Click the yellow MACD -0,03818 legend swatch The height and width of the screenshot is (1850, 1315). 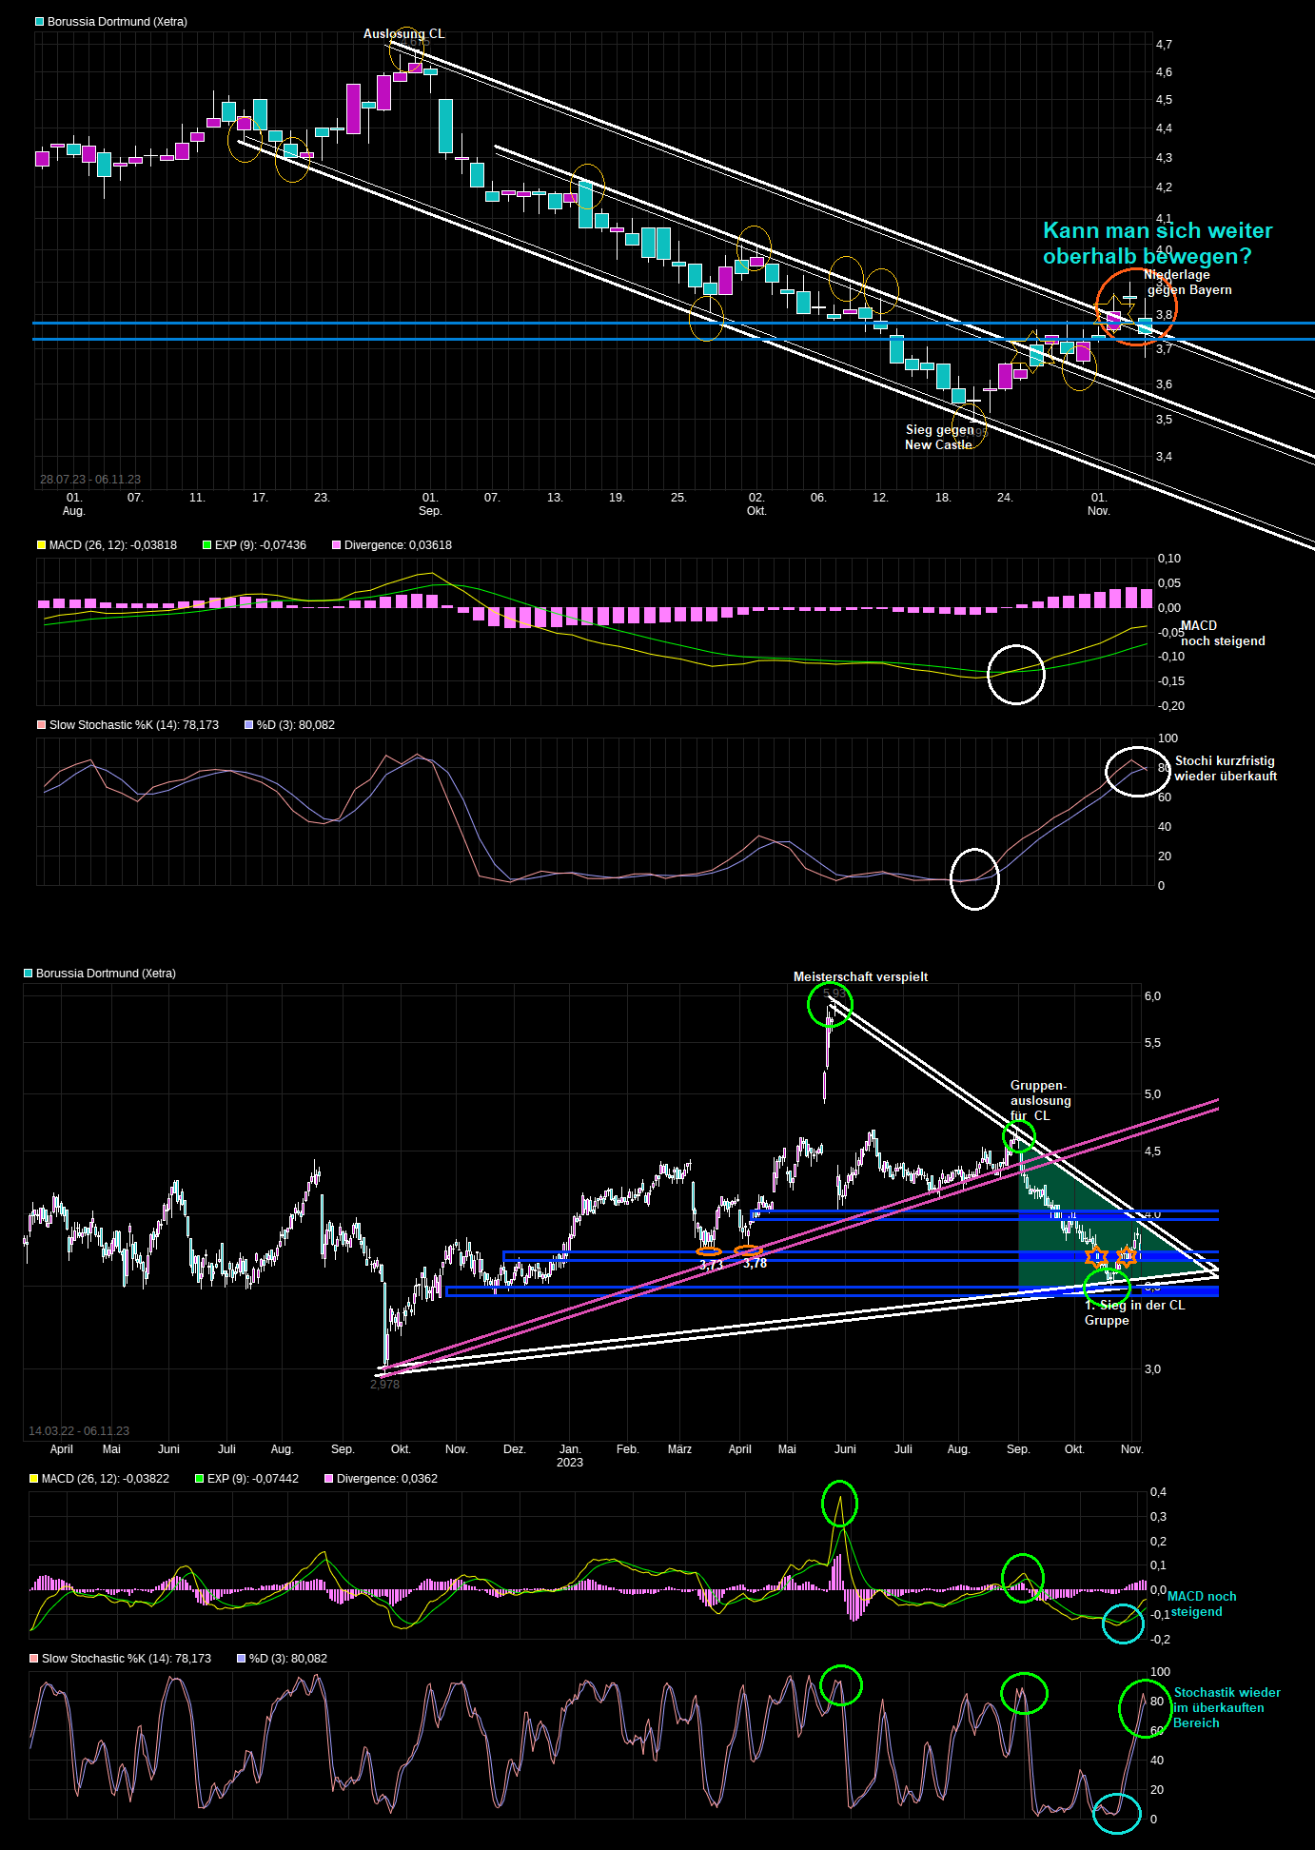pos(41,545)
